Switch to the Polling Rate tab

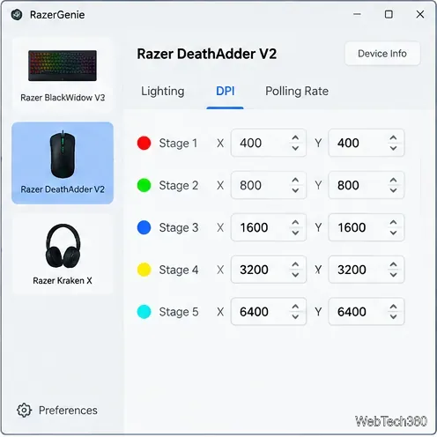pos(297,91)
